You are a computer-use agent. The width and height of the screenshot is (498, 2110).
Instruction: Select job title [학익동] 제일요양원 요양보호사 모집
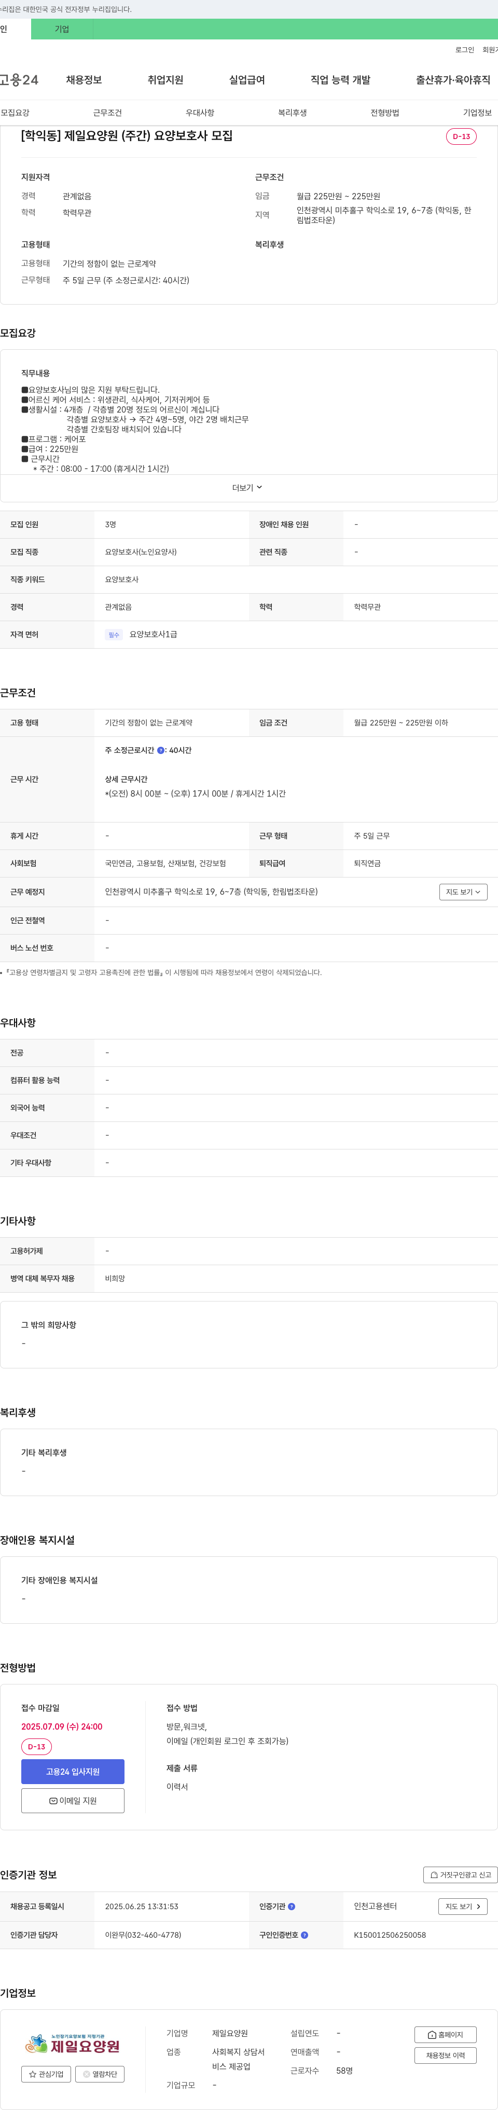(127, 136)
